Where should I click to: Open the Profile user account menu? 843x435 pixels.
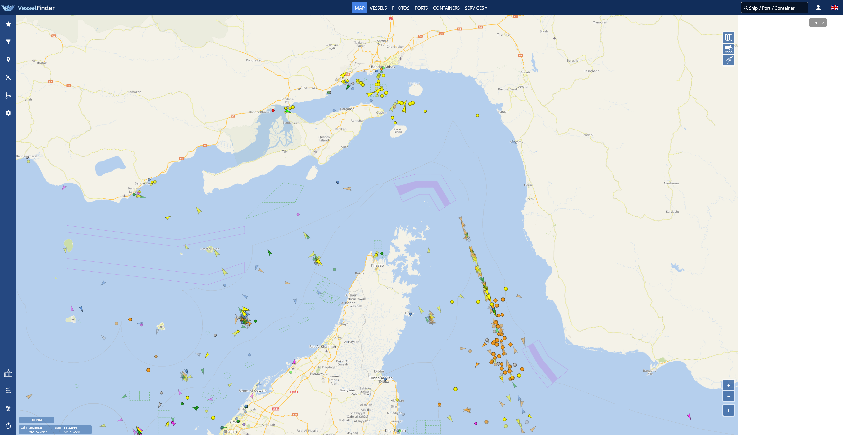tap(818, 8)
